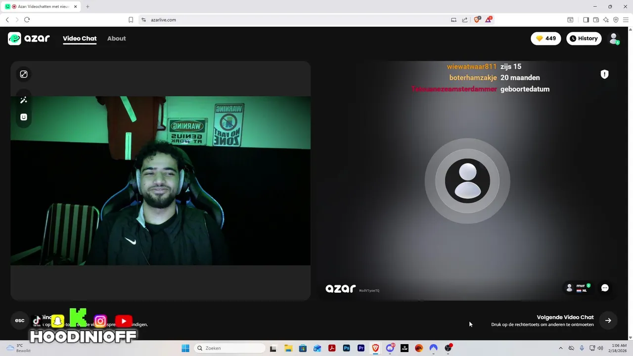Open the 449 gems balance
633x356 pixels.
point(546,39)
